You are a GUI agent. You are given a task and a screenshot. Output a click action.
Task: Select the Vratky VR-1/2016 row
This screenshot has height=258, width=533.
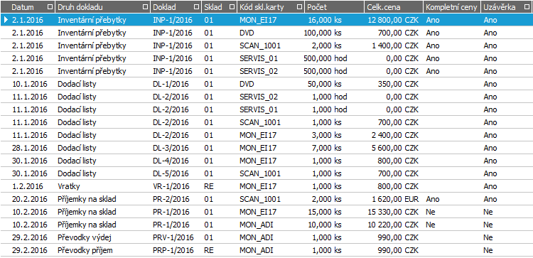[x=266, y=186]
